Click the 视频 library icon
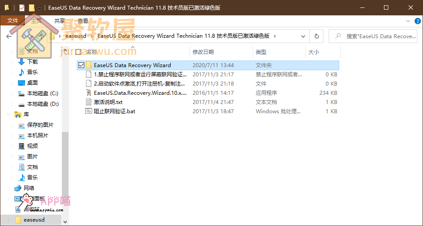The height and width of the screenshot is (226, 423). point(22,146)
